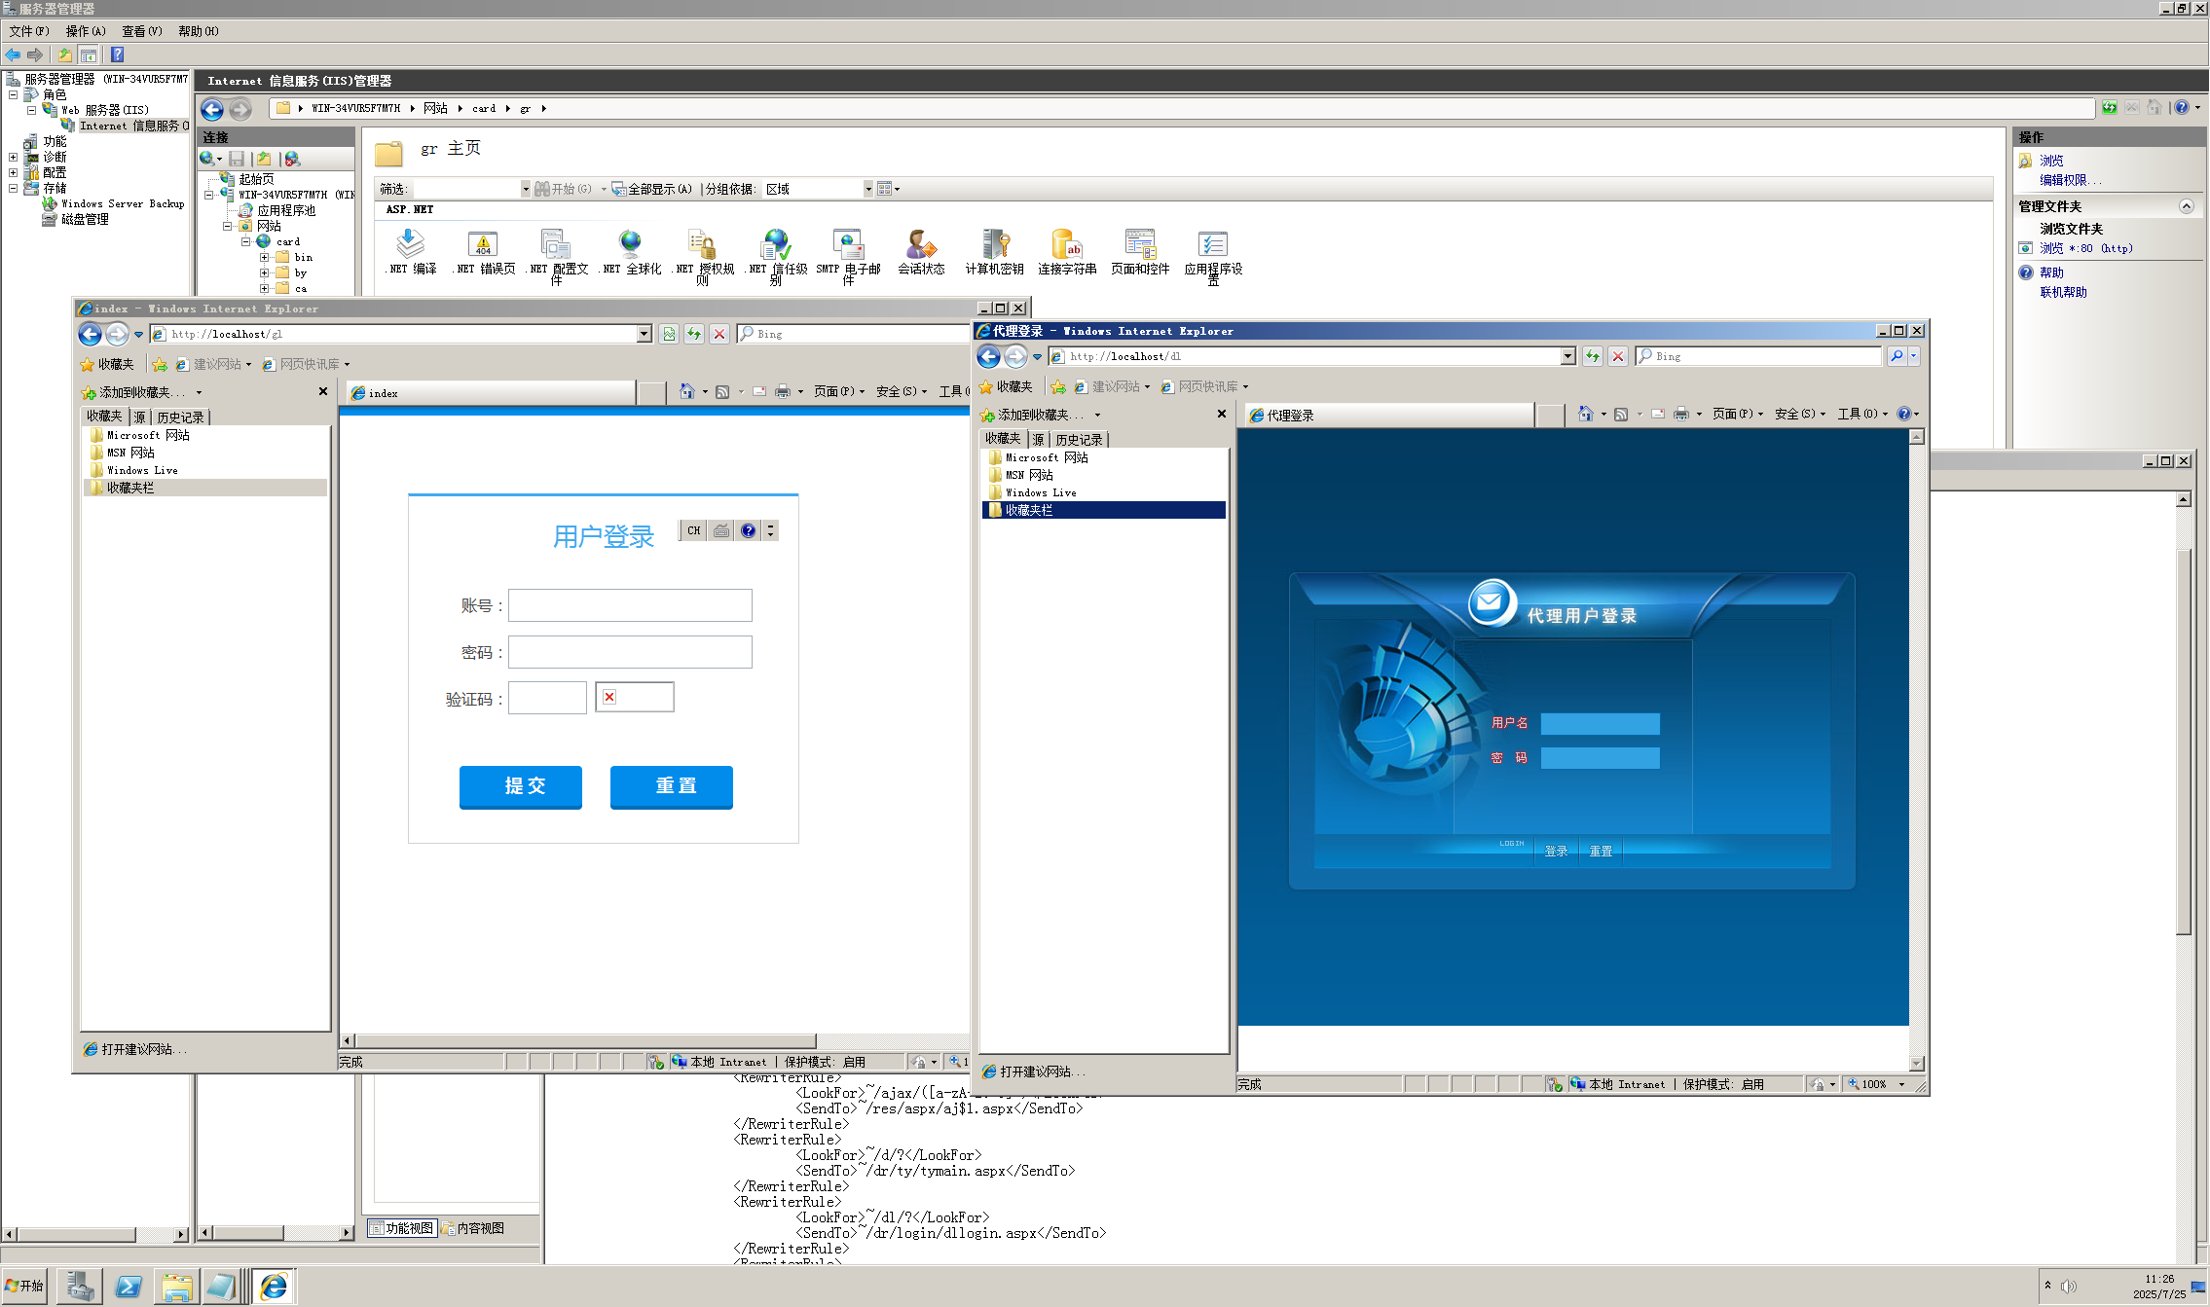
Task: Collapse the card site tree node
Action: click(x=246, y=241)
